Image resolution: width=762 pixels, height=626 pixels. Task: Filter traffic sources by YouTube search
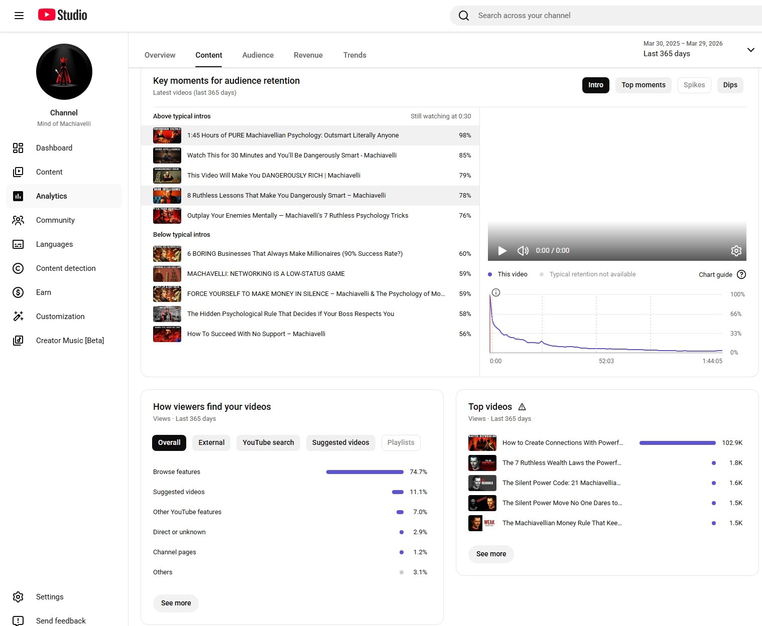tap(268, 442)
